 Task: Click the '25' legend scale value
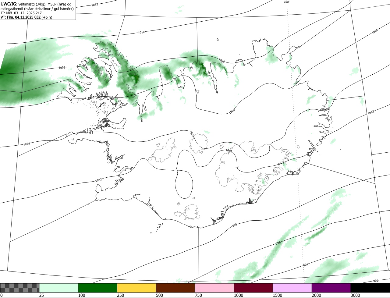click(41, 295)
